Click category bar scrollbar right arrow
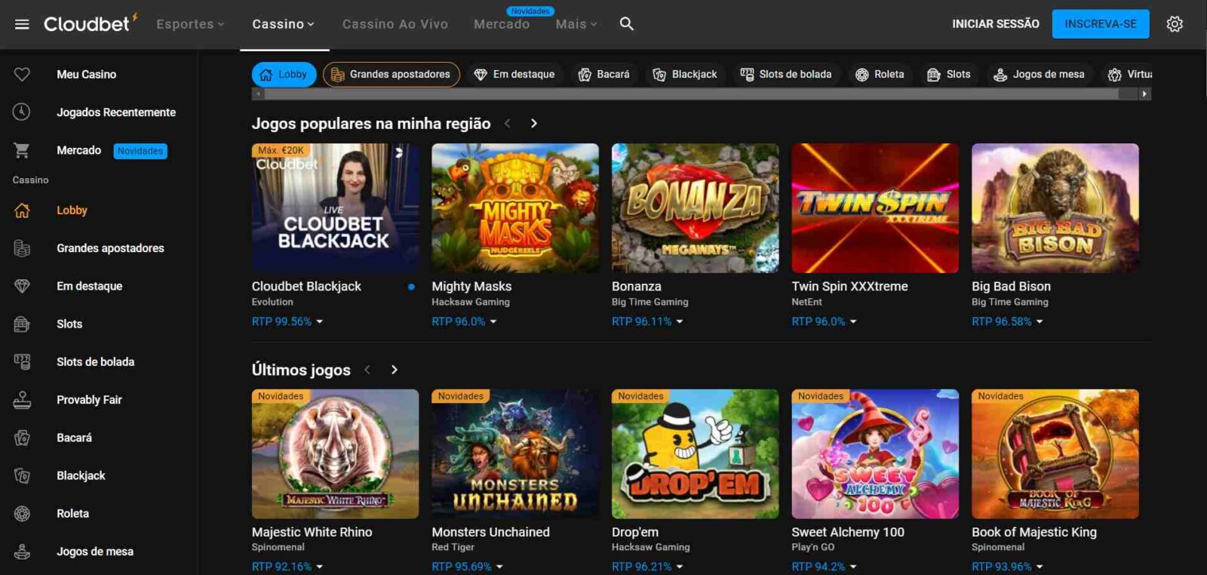 [x=1144, y=94]
